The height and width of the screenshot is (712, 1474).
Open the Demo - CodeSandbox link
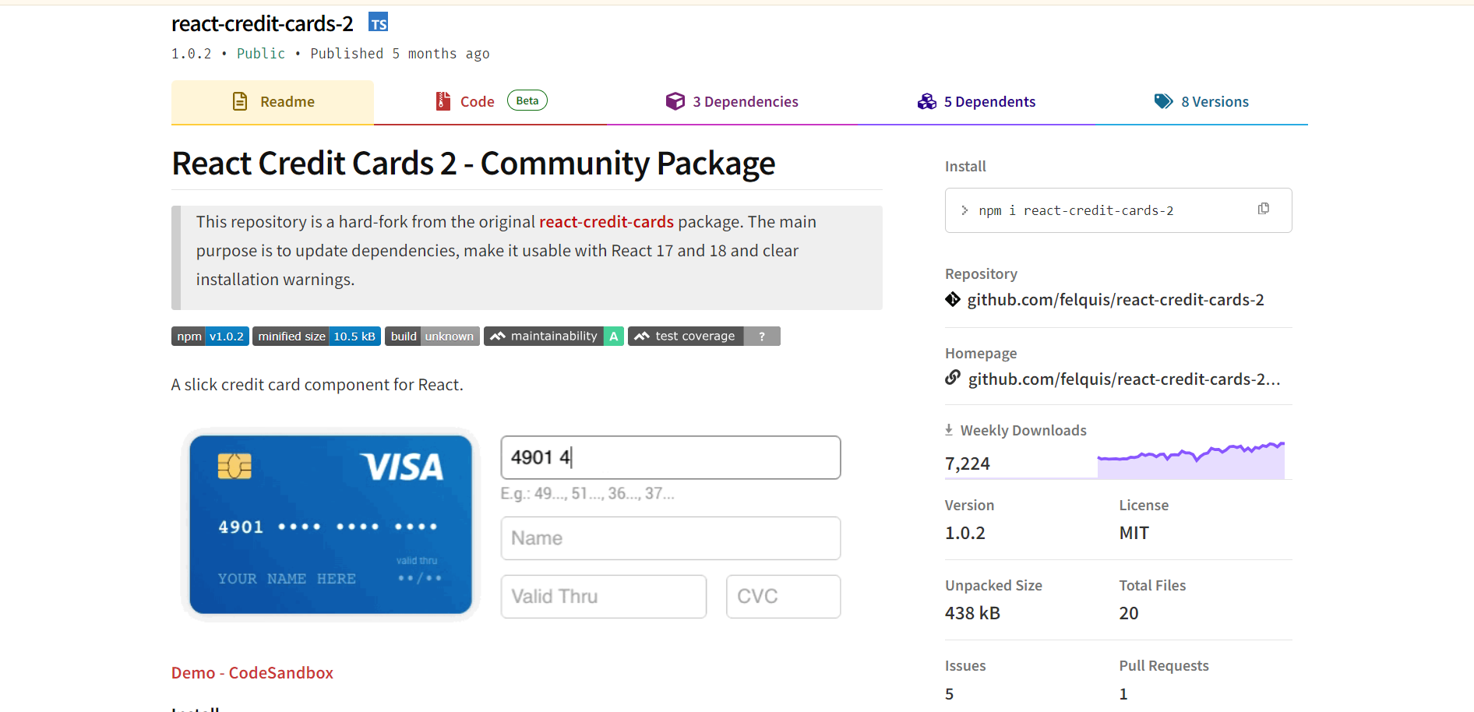pyautogui.click(x=252, y=673)
